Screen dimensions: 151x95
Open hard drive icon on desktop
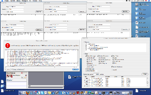(x=137, y=4)
